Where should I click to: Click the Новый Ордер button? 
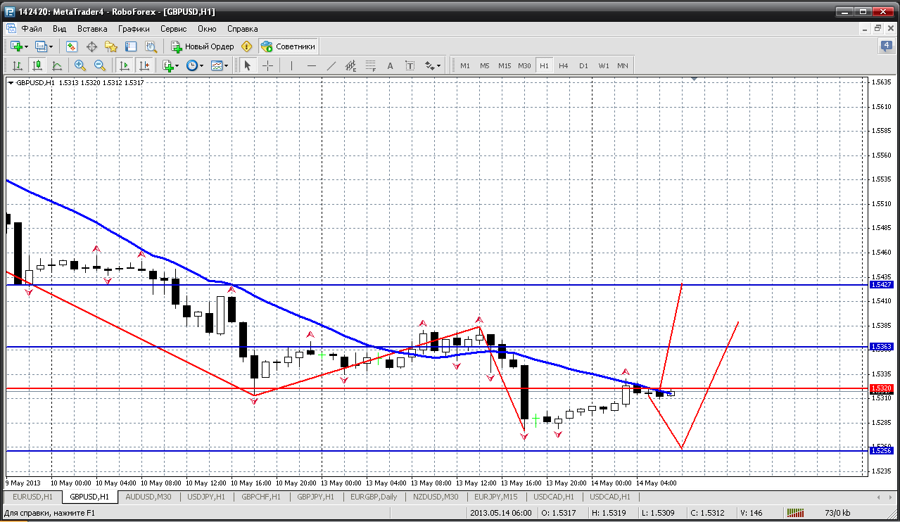tap(203, 46)
